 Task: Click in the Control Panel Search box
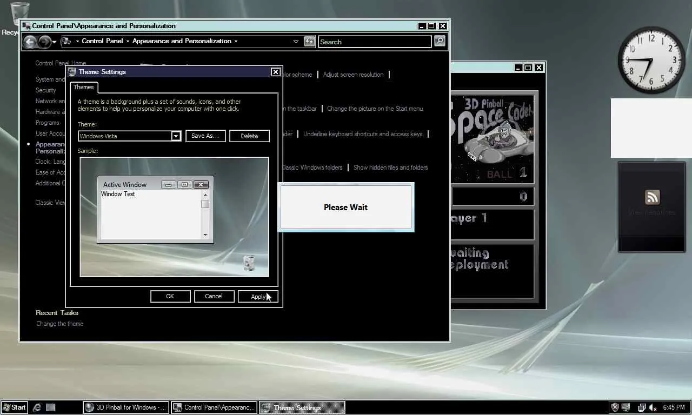(375, 42)
